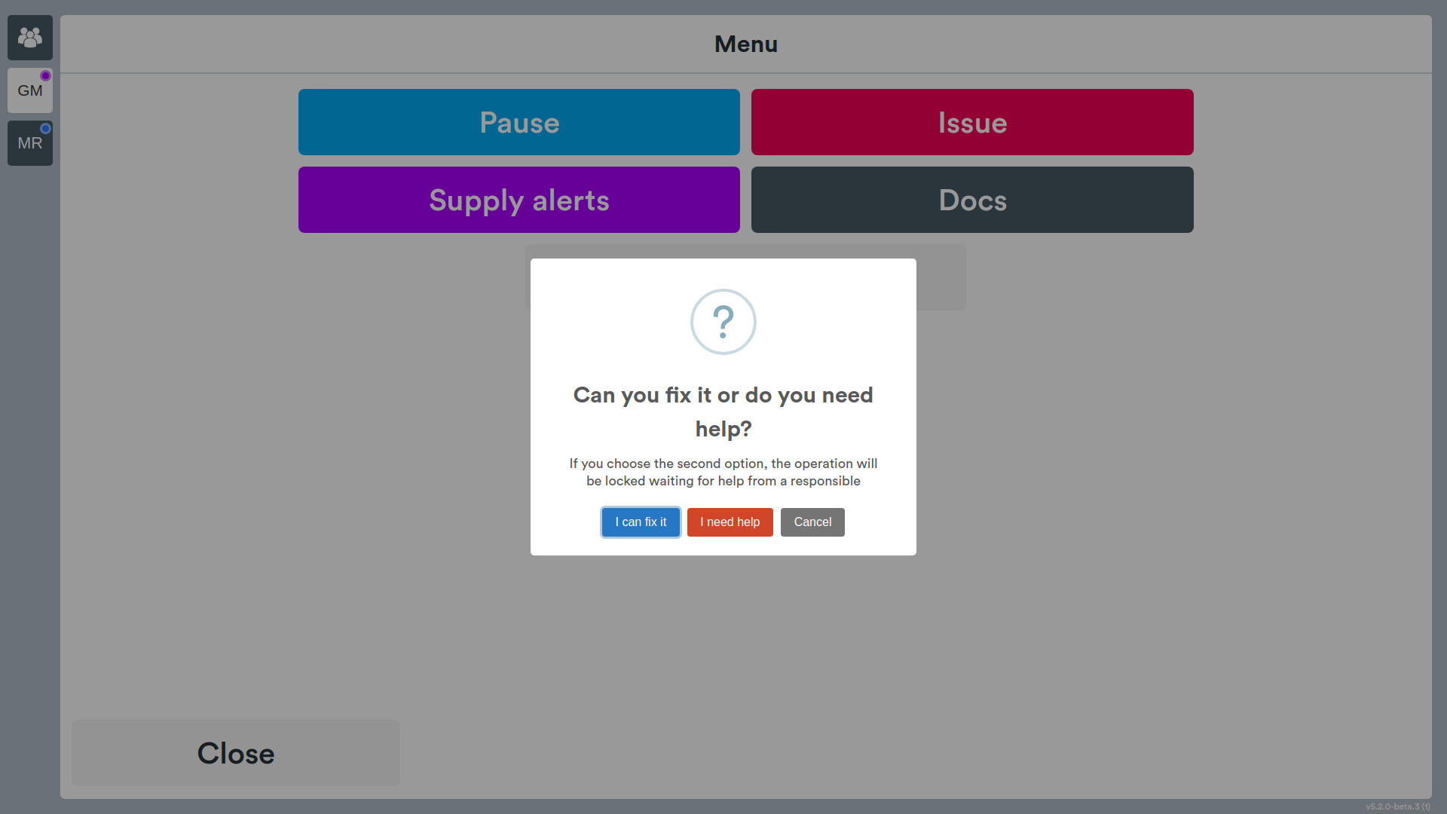Select the GM user avatar
Image resolution: width=1447 pixels, height=814 pixels.
click(30, 90)
